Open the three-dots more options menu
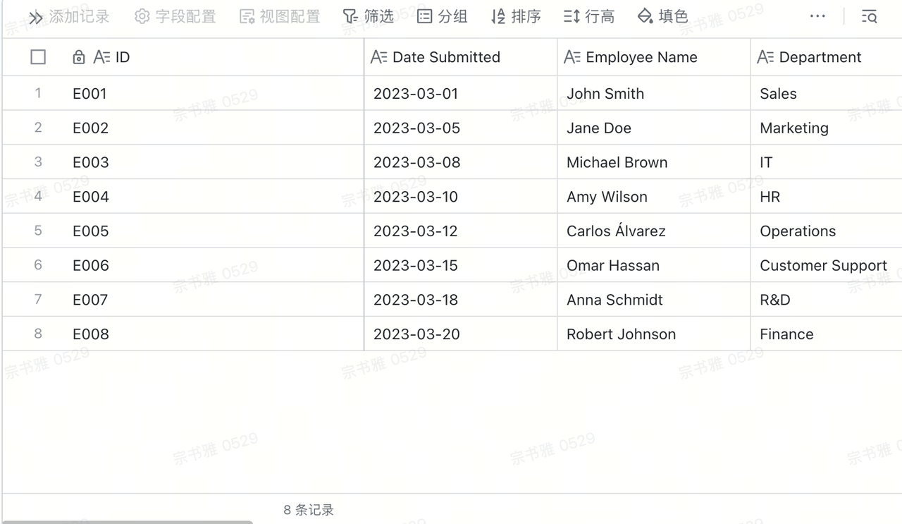The height and width of the screenshot is (524, 902). click(x=817, y=16)
